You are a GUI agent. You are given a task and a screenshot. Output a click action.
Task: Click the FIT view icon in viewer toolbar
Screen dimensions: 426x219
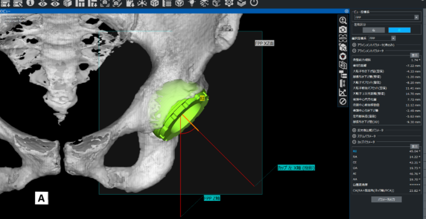coord(343,38)
